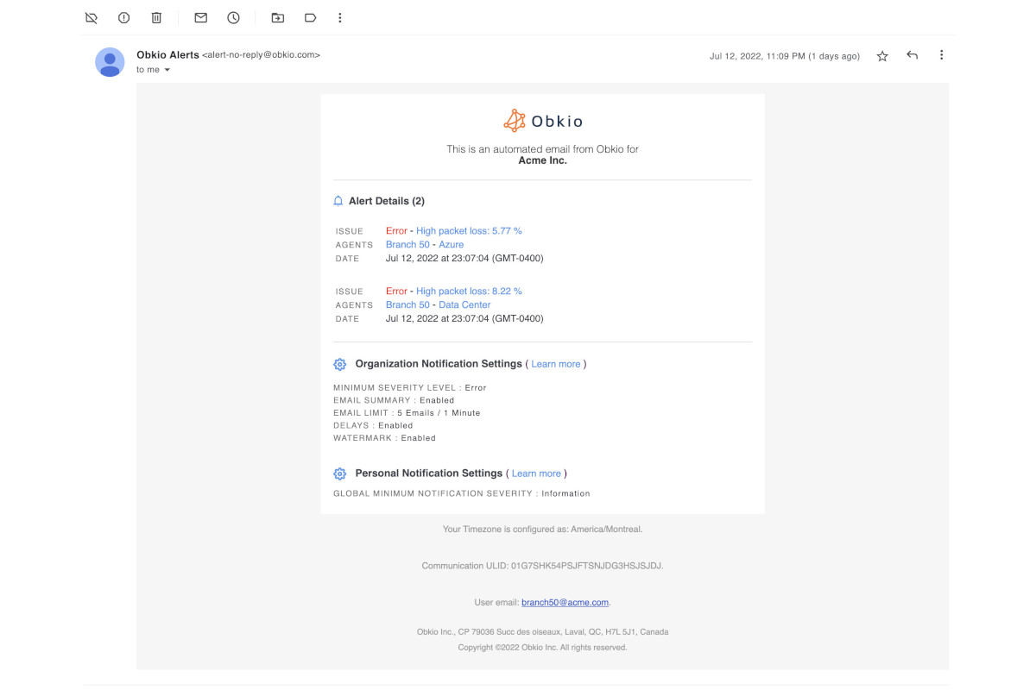Click the Obkio logo in the email body

[x=542, y=121]
